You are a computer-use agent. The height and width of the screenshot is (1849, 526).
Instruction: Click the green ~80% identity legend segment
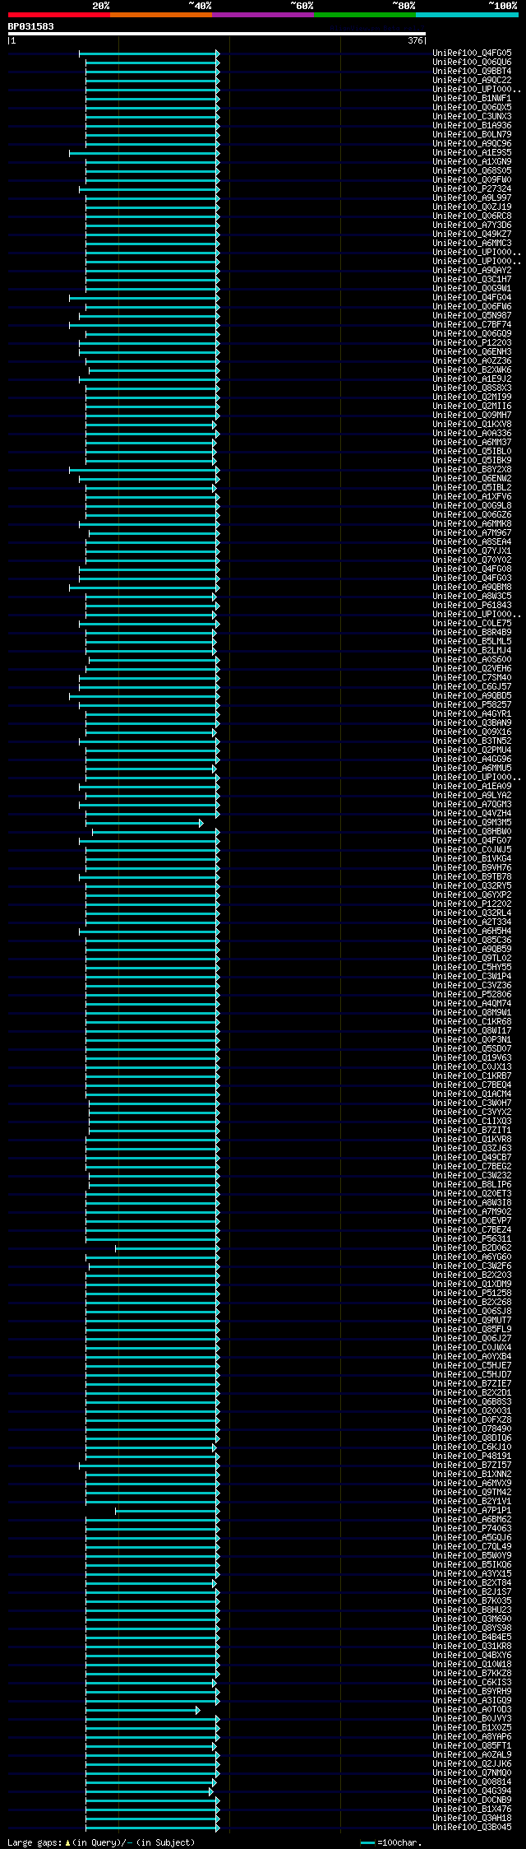point(365,15)
